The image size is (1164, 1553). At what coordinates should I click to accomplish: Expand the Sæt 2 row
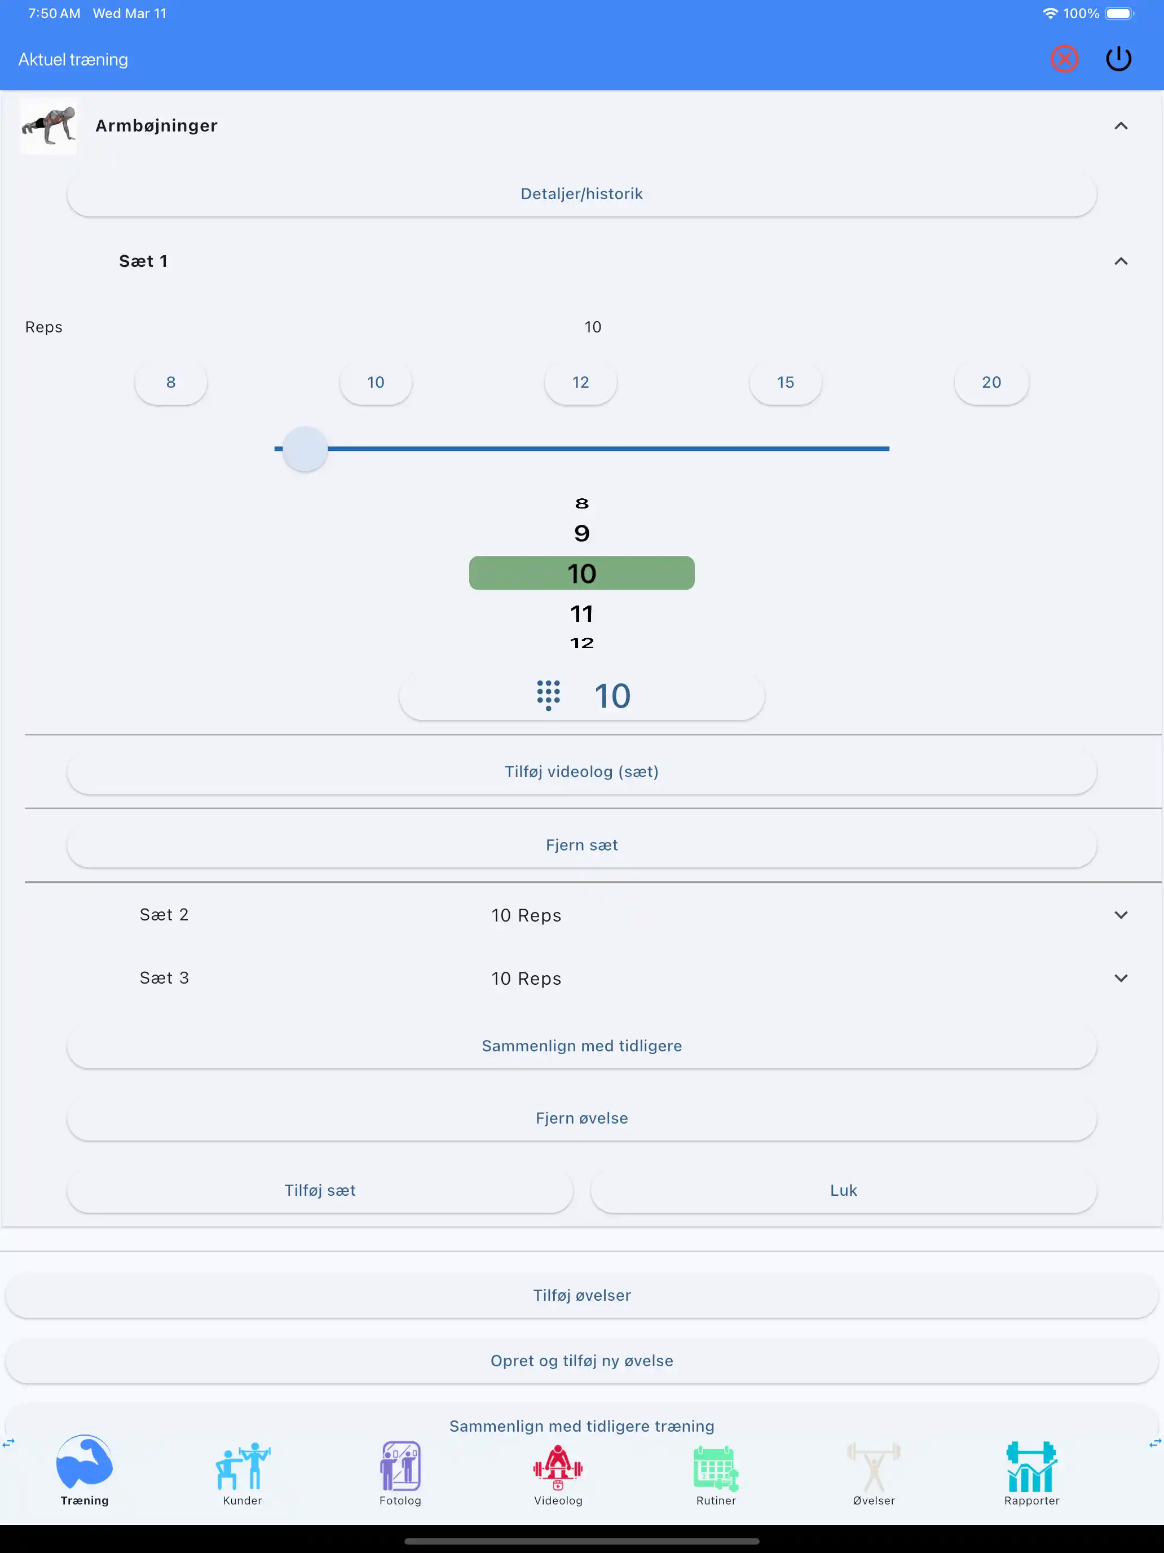click(x=1121, y=915)
